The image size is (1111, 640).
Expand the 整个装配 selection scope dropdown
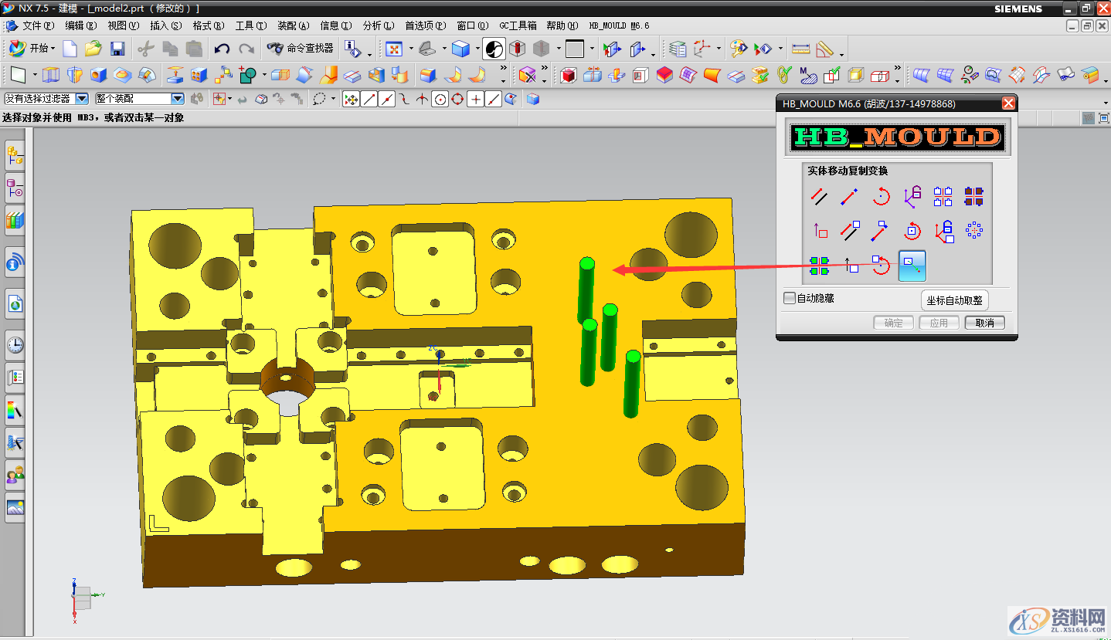177,99
